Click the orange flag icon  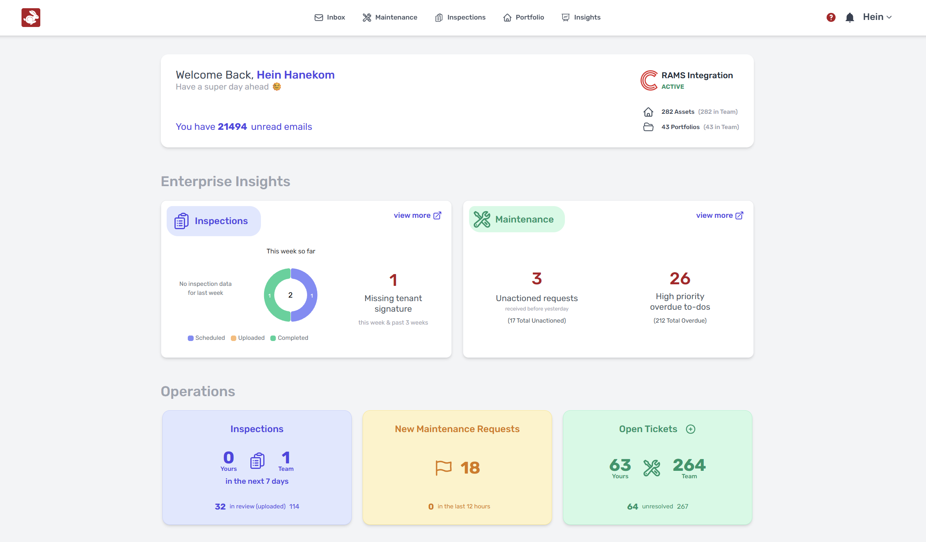pos(443,468)
